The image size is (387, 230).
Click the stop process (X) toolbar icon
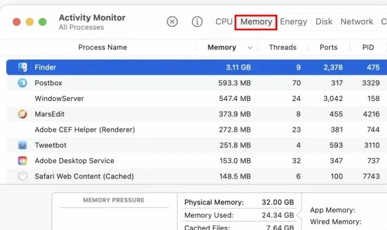point(172,22)
